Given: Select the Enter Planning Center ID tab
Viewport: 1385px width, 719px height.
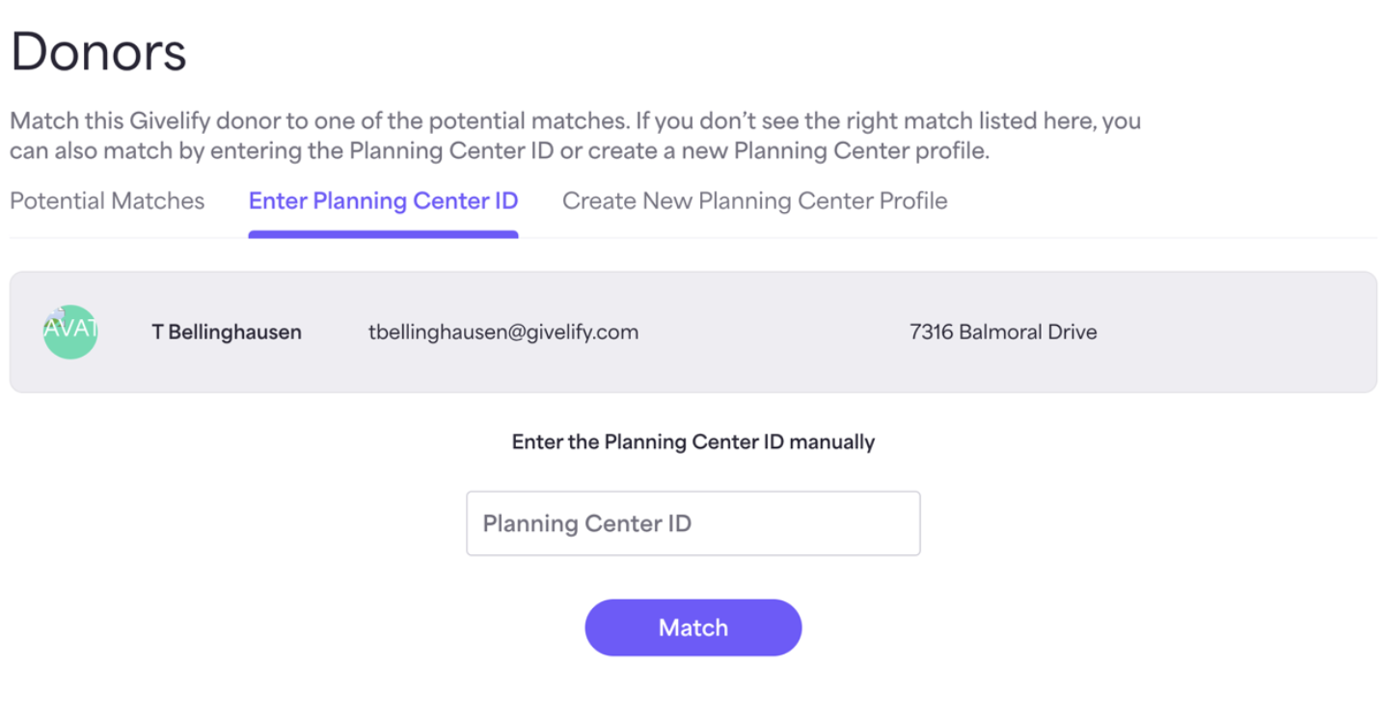Looking at the screenshot, I should click(383, 200).
